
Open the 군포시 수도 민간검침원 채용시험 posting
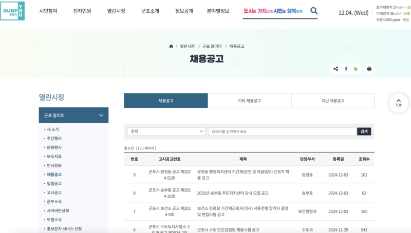pyautogui.click(x=228, y=229)
